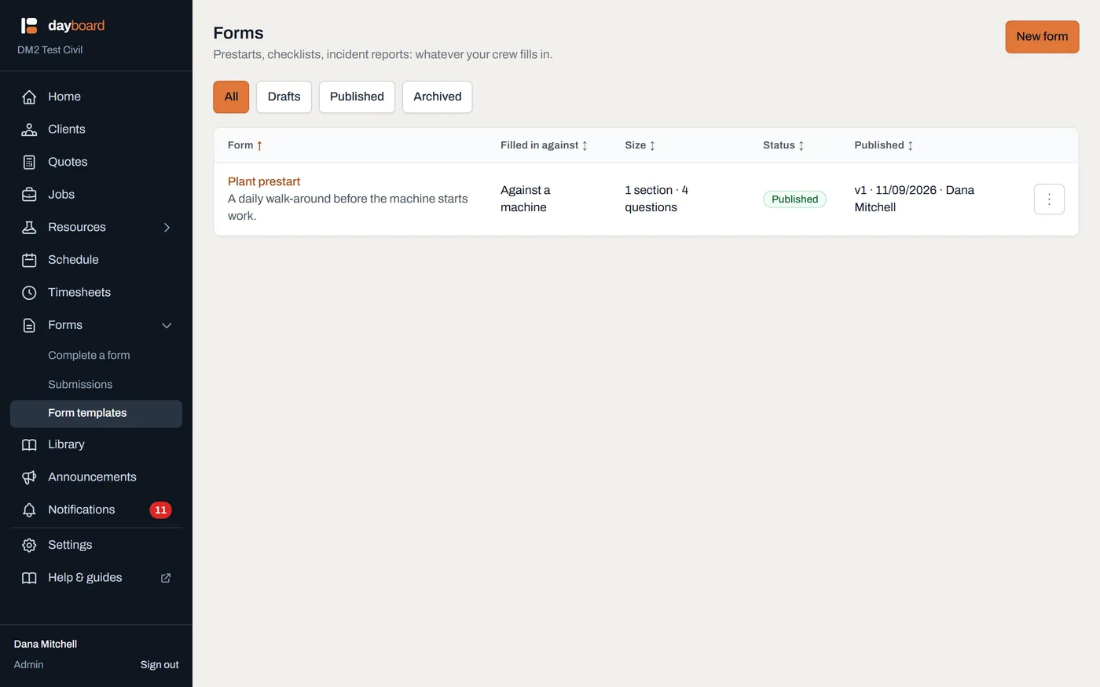
Task: Select Form templates in the sidebar
Action: click(96, 414)
